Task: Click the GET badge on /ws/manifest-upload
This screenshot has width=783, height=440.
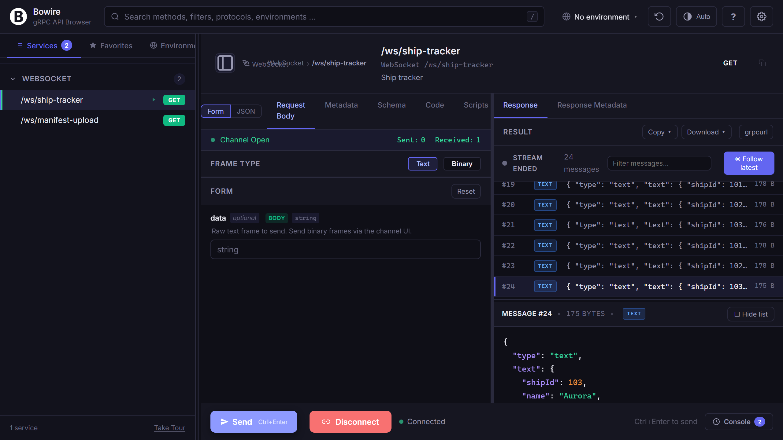Action: [174, 120]
